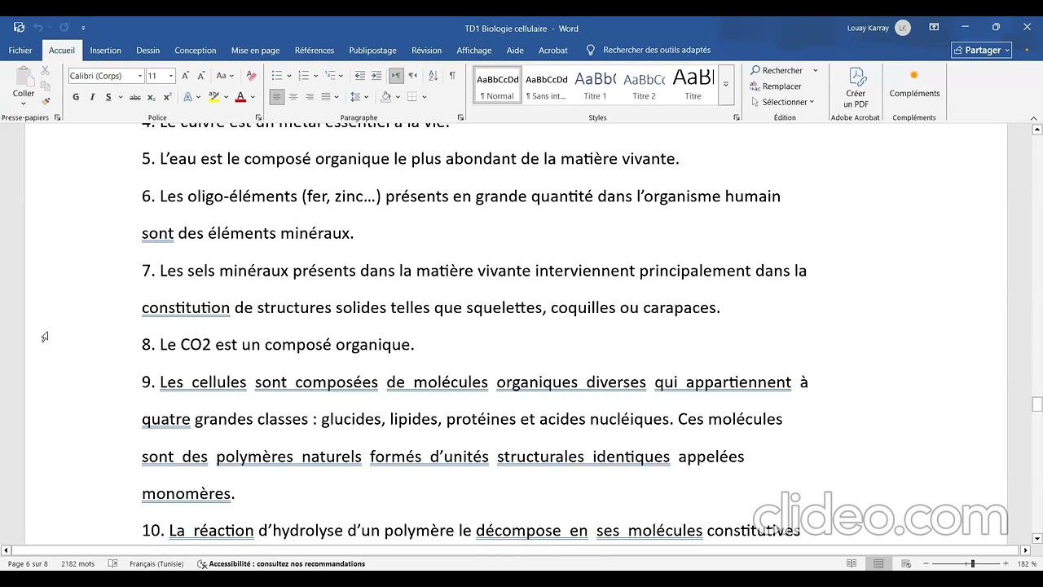Click the shading paint bucket icon

(386, 97)
